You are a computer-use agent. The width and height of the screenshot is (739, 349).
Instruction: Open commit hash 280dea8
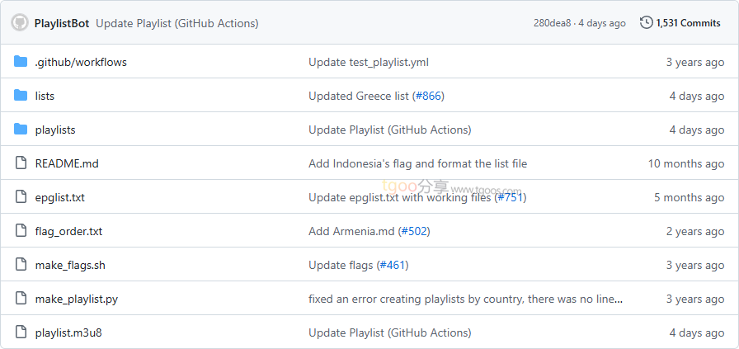(552, 23)
